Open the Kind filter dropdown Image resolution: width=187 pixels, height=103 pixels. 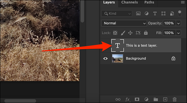tap(117, 14)
